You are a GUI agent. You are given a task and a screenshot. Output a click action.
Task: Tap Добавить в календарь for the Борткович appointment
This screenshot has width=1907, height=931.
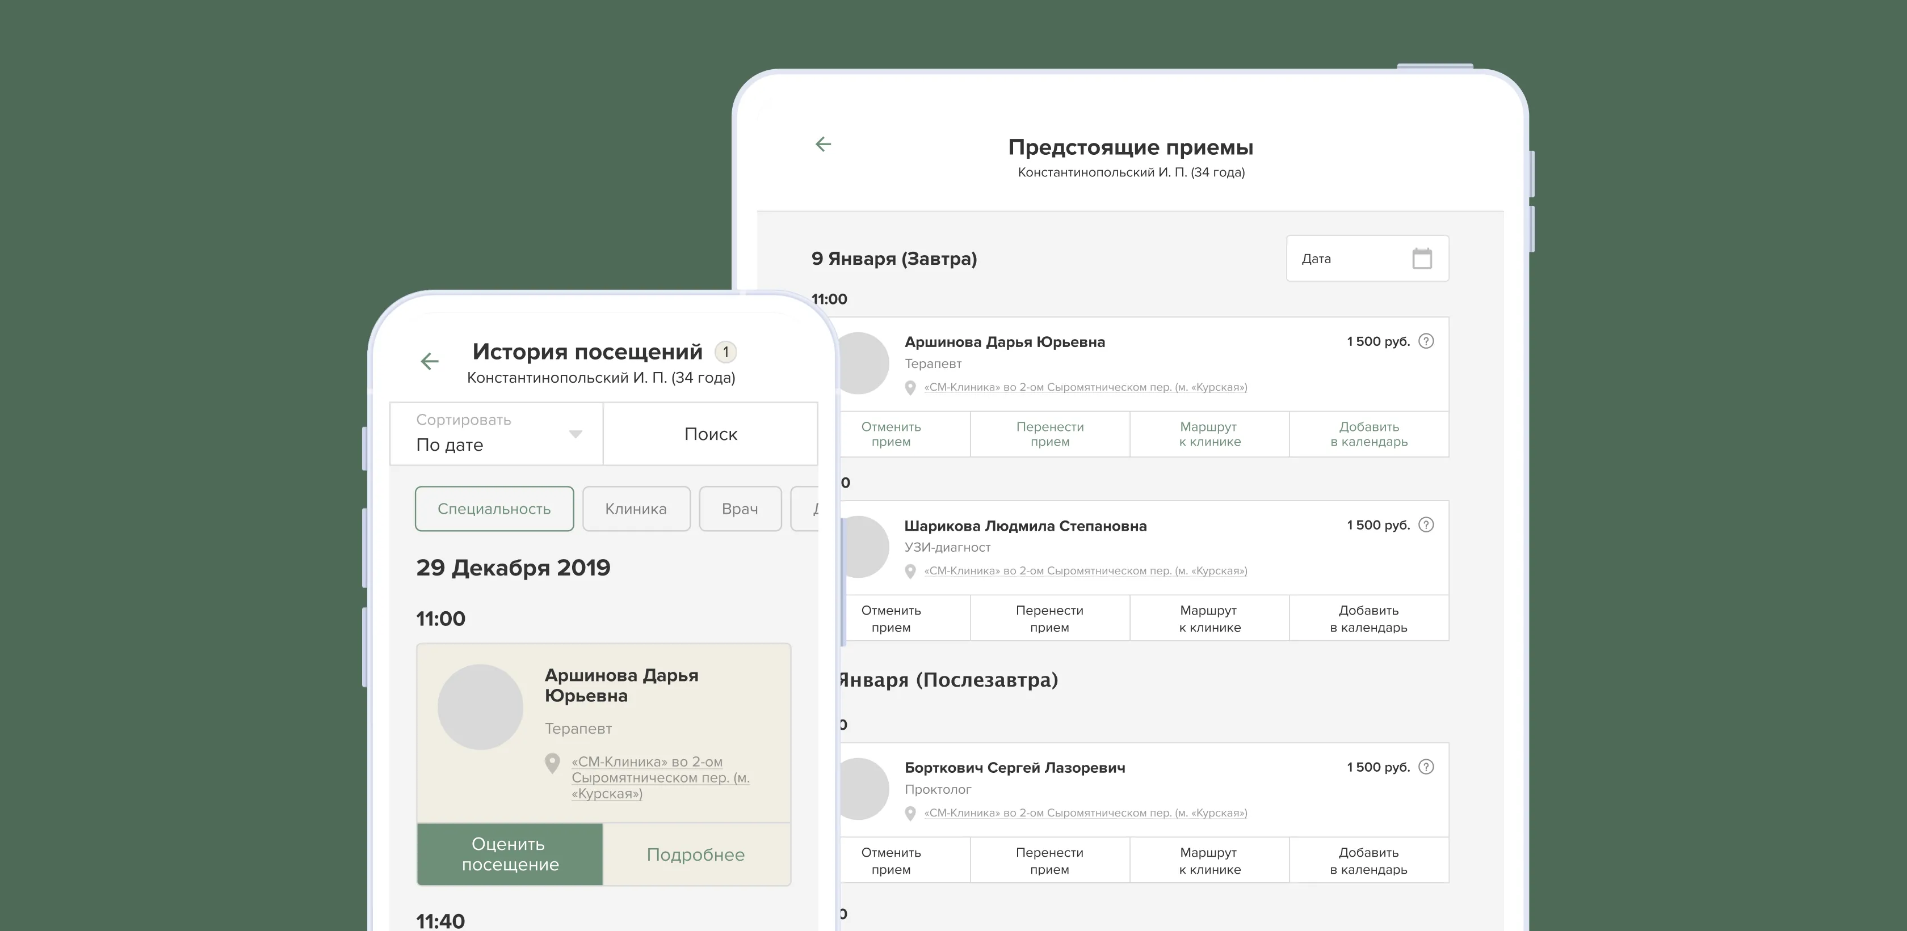1369,860
